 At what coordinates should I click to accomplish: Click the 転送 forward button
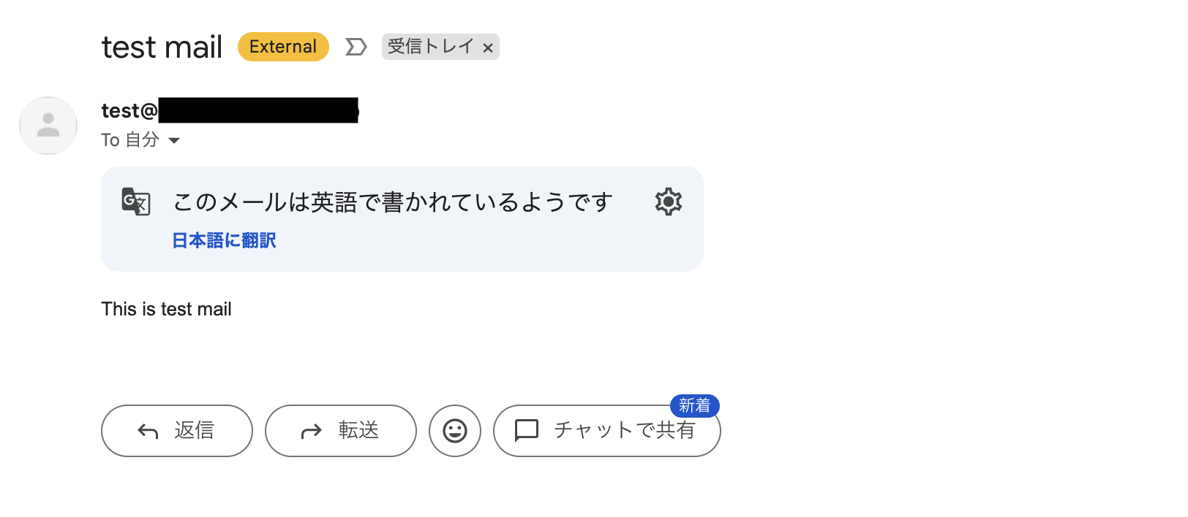pos(341,431)
